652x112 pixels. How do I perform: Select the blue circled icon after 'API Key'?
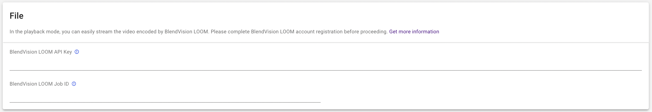pos(77,52)
